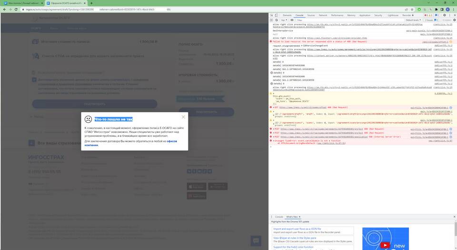Close the error dialog with the X
Image resolution: width=457 pixels, height=250 pixels.
pos(183,117)
